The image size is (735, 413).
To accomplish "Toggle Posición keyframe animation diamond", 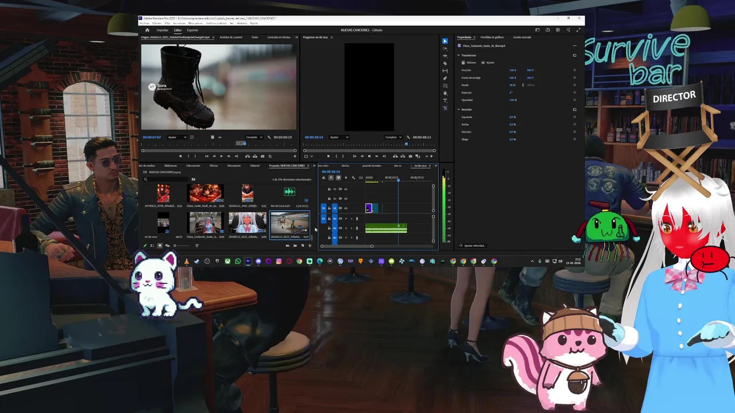I will (575, 70).
